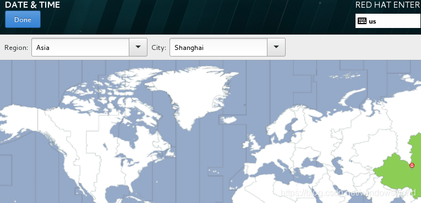Click the Shanghai city text field
Viewport: 421px width, 203px height.
218,47
